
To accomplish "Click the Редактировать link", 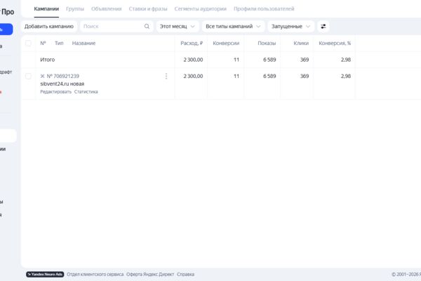I will coord(56,92).
